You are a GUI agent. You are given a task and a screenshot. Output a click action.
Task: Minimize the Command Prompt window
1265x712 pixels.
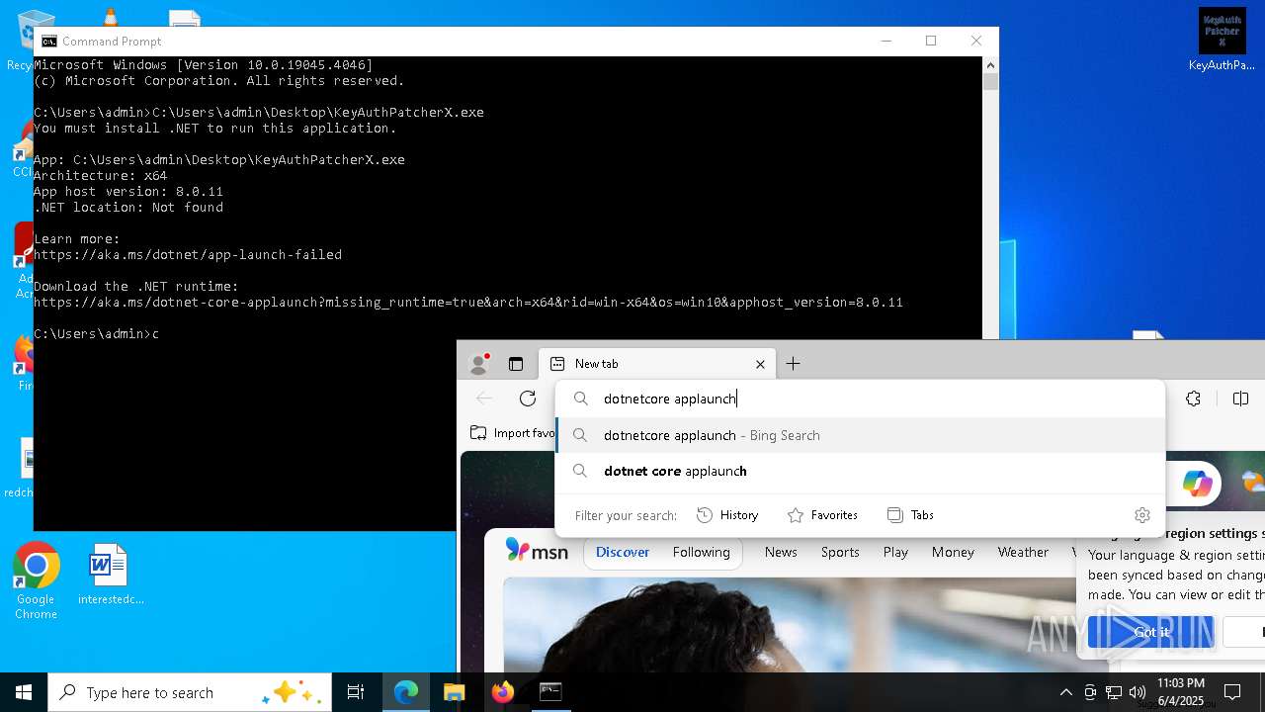[885, 41]
